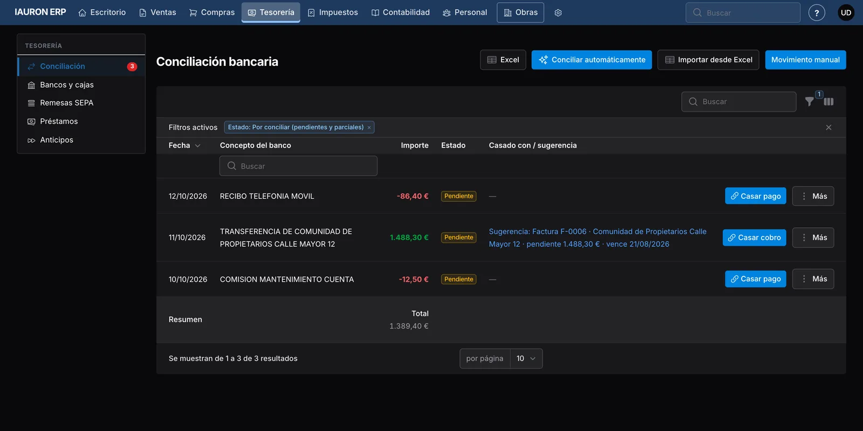Sort by the Fecha column header
The width and height of the screenshot is (863, 431).
pos(184,145)
